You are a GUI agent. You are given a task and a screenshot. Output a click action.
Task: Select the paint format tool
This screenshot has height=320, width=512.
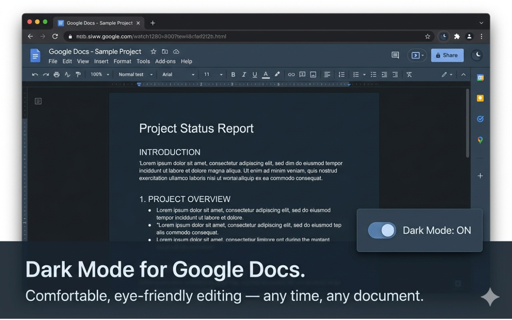click(x=78, y=74)
